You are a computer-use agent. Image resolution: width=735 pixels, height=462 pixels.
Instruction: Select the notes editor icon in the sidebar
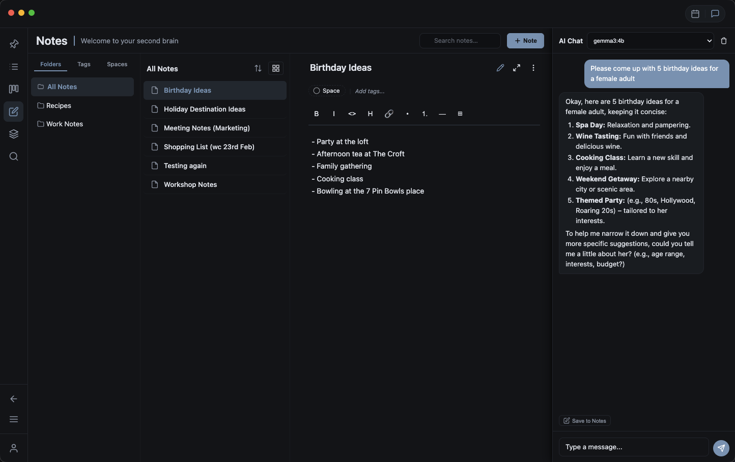[14, 112]
